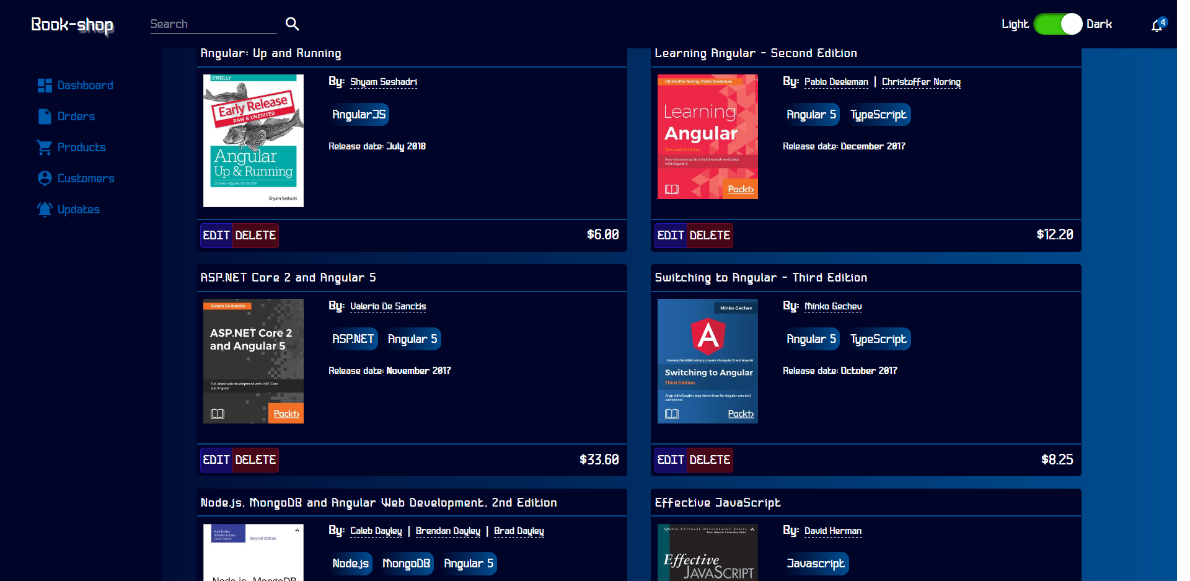Click the Customers person icon

pos(45,179)
